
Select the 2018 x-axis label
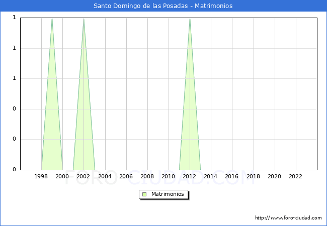pos(253,176)
